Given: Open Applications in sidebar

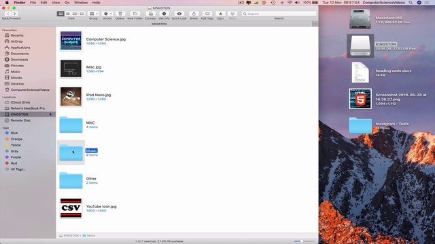Looking at the screenshot, I should click(x=20, y=47).
